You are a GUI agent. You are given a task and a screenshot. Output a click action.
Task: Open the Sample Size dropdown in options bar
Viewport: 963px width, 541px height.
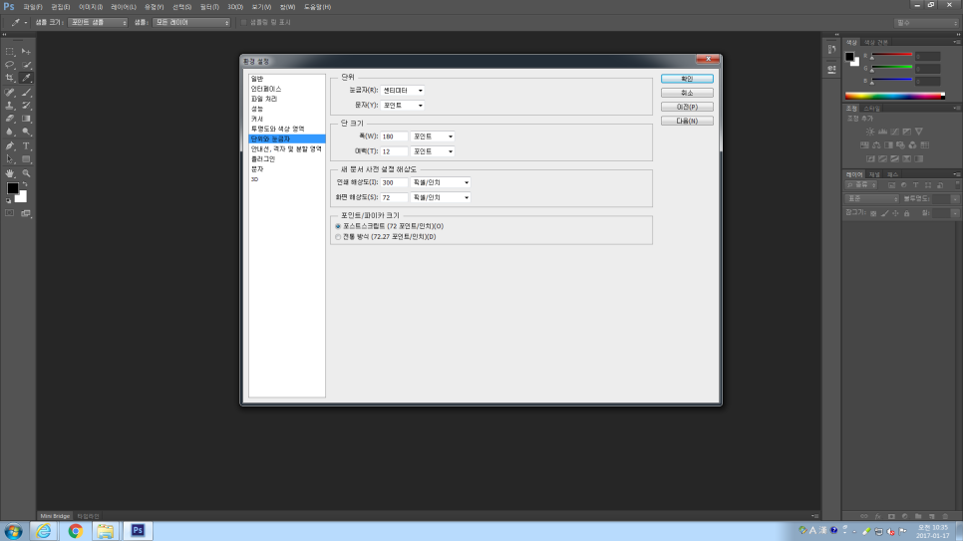pos(98,22)
